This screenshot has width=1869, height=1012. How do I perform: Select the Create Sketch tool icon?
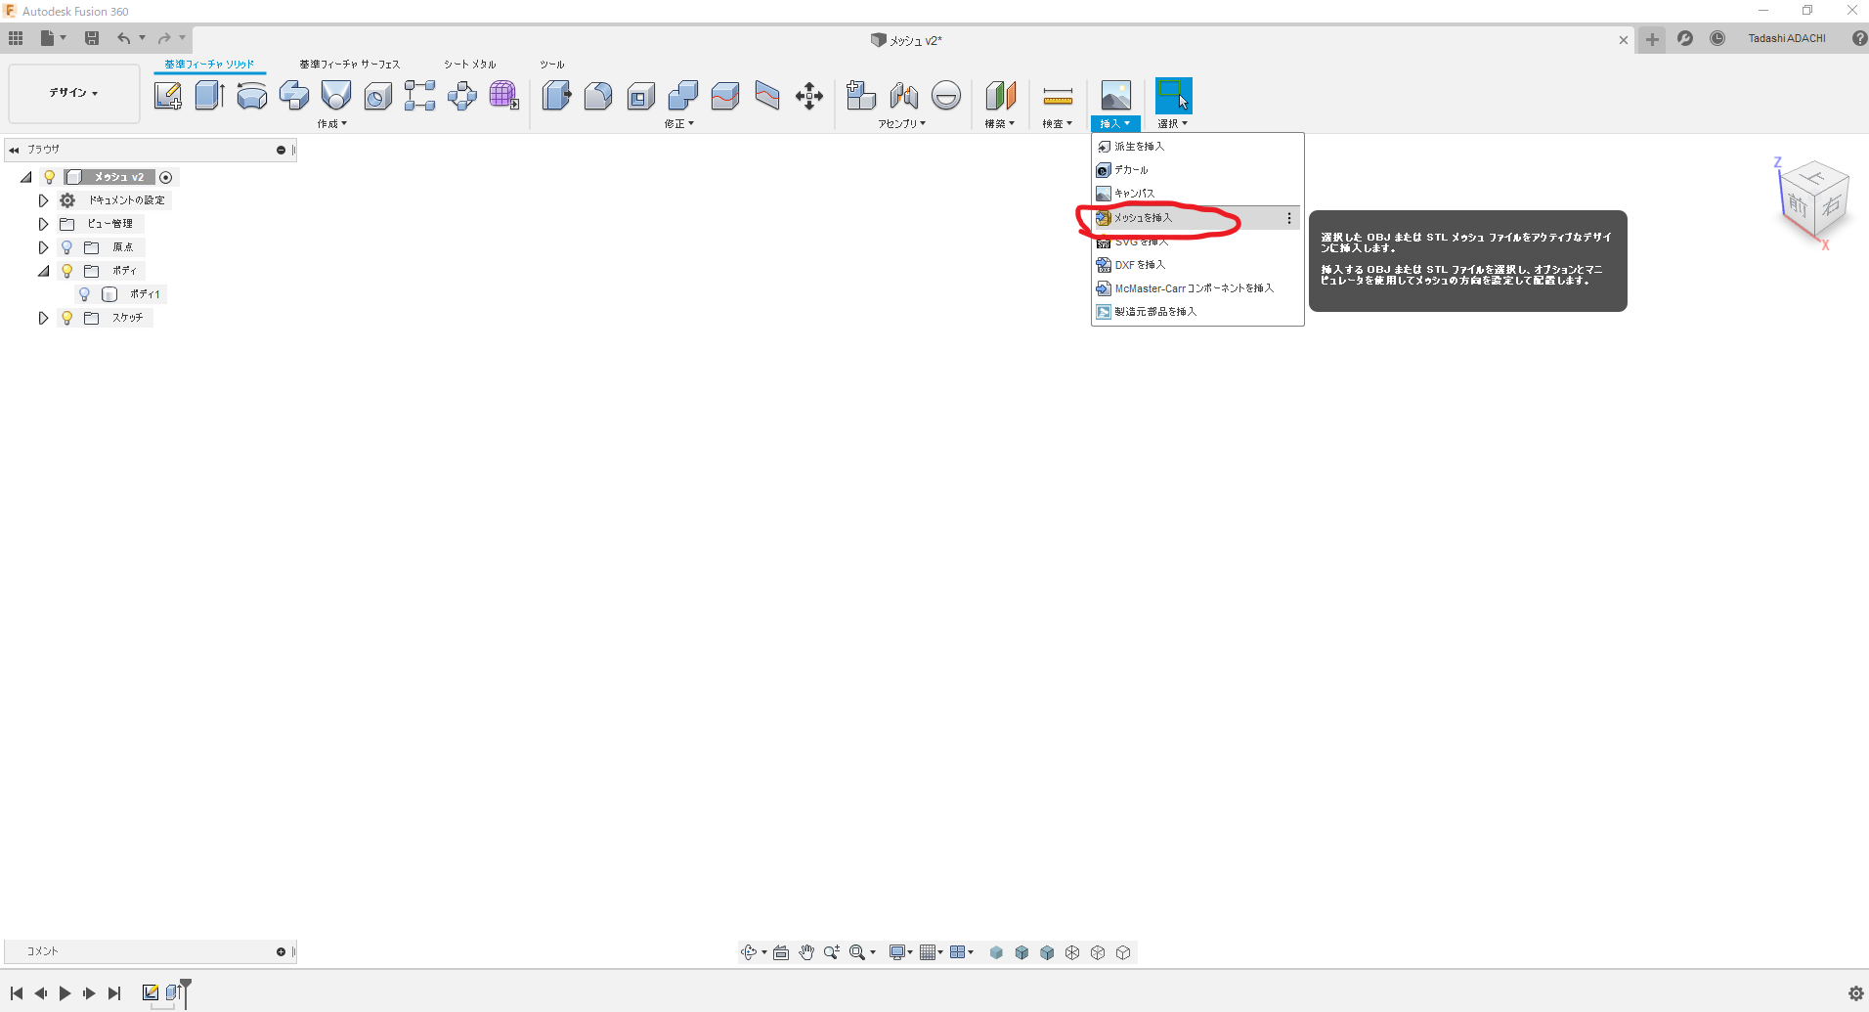pos(167,96)
